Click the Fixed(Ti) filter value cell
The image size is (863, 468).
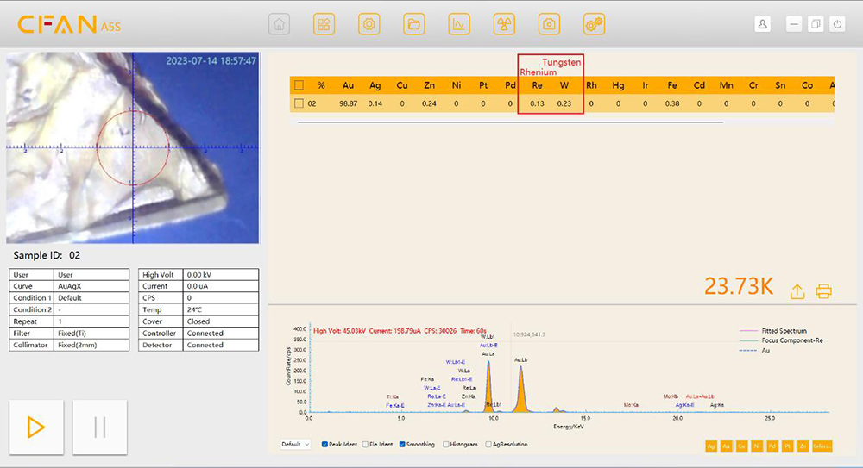tap(91, 334)
